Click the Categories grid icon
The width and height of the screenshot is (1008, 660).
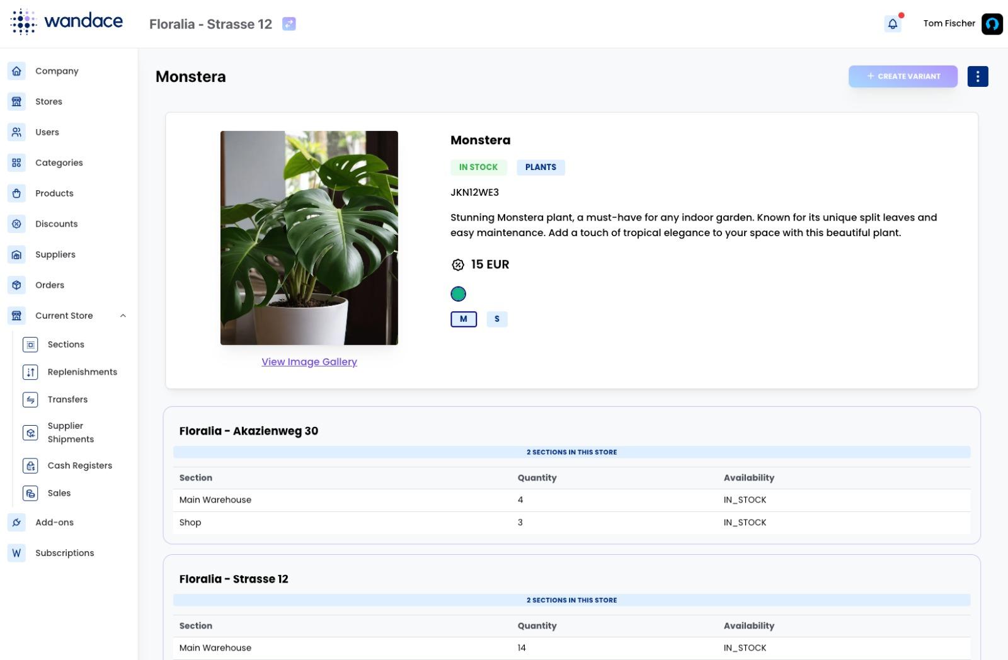click(17, 162)
